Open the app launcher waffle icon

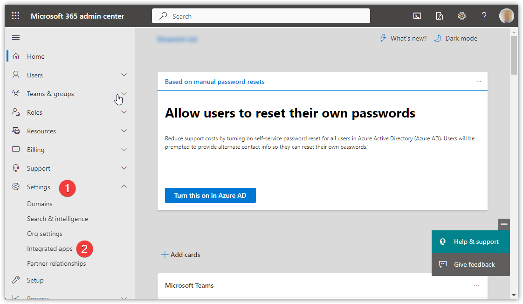click(x=16, y=16)
